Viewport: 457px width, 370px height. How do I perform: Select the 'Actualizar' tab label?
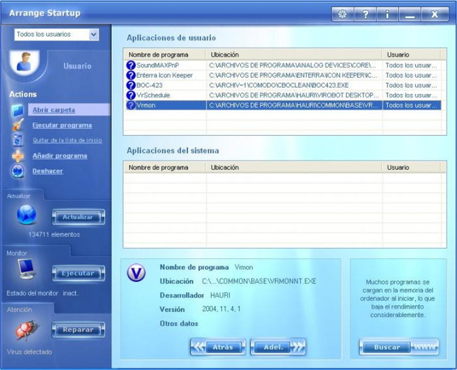coord(19,196)
